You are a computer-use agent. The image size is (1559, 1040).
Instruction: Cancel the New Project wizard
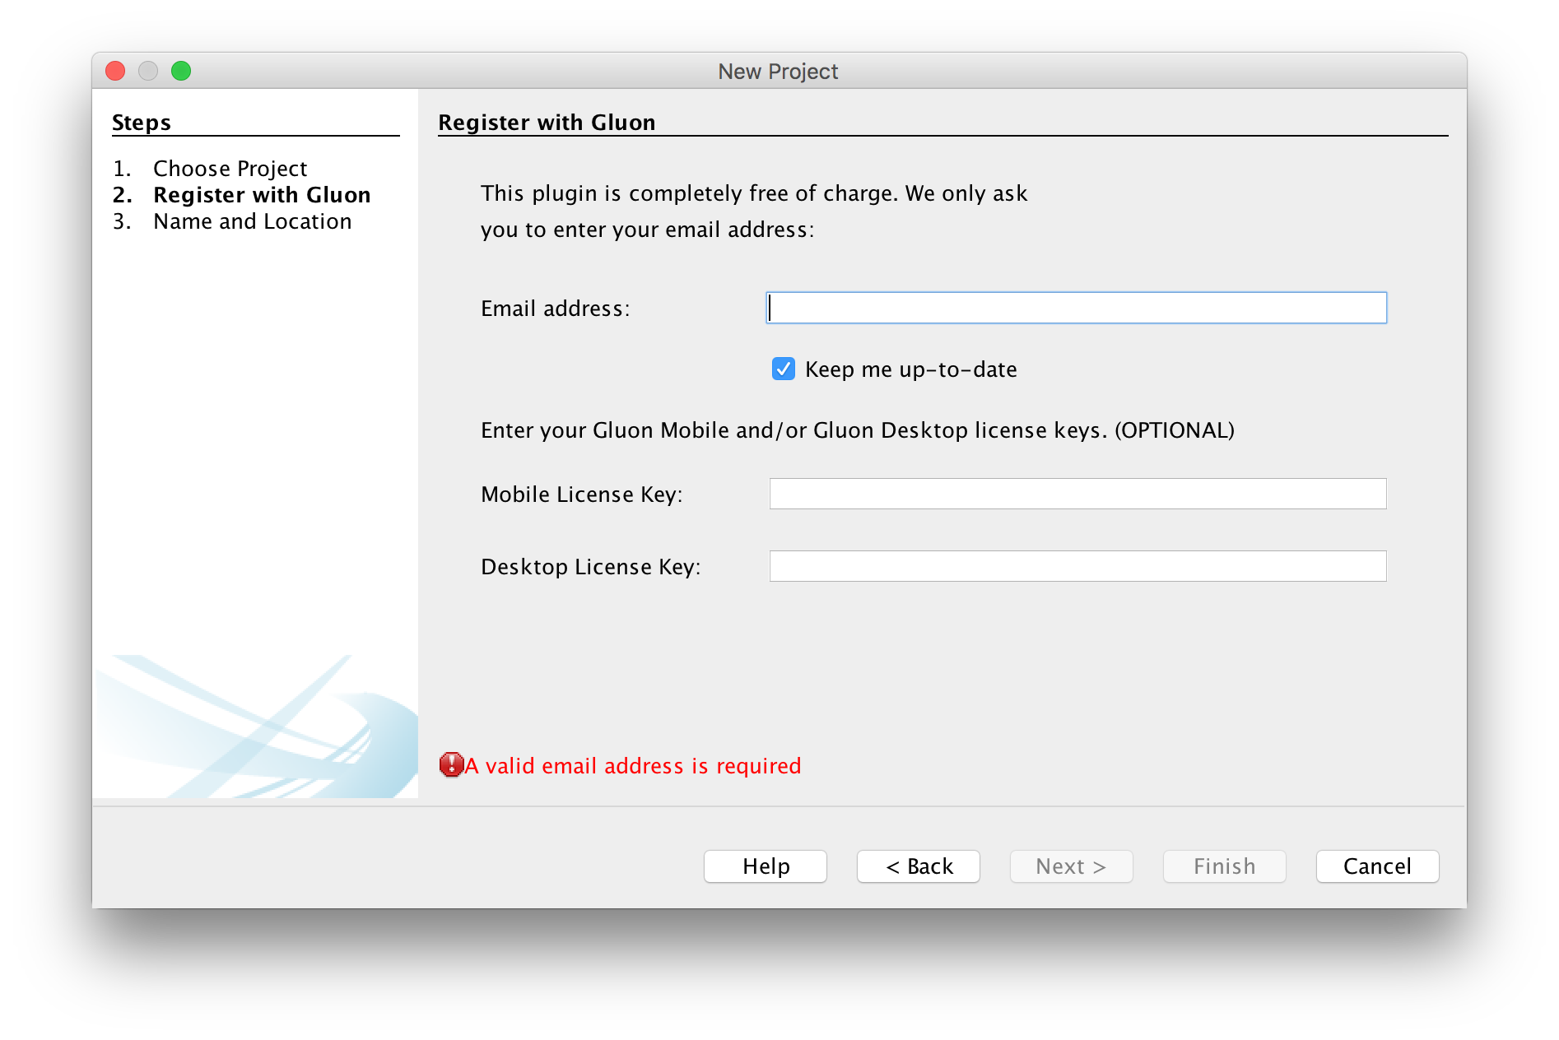[x=1378, y=866]
